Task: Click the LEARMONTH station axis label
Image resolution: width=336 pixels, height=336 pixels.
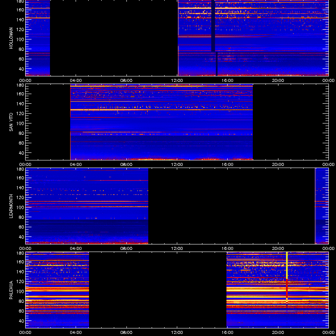Action: pyautogui.click(x=11, y=206)
